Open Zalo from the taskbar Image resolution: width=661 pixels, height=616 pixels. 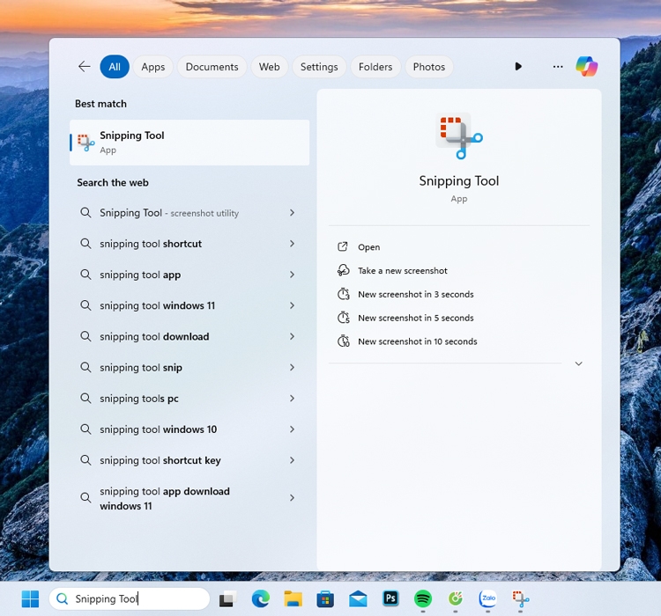(x=487, y=598)
